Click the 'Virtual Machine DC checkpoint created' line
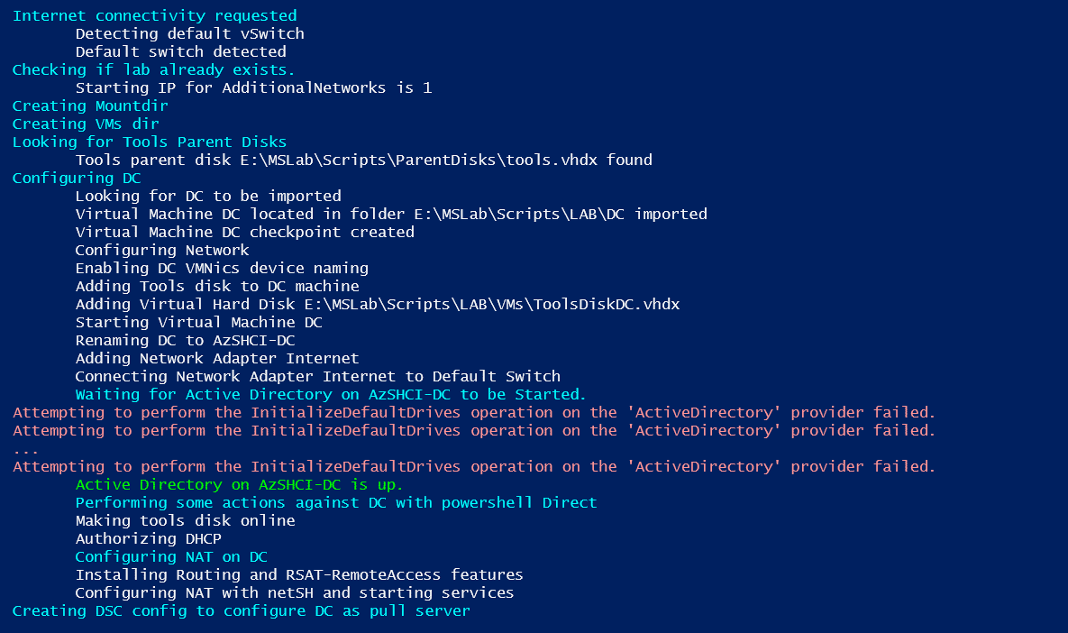The width and height of the screenshot is (1068, 633). tap(244, 232)
